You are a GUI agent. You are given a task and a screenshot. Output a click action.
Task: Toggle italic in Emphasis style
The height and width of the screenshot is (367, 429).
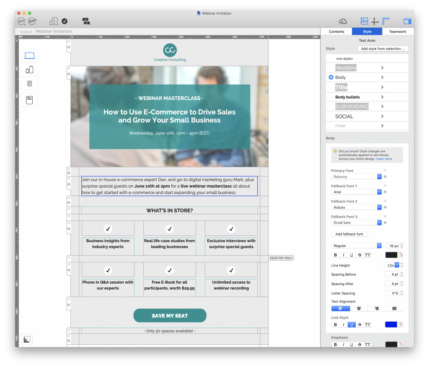click(344, 344)
